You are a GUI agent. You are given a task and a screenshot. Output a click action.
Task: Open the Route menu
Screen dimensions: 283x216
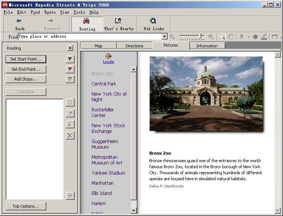[50, 12]
